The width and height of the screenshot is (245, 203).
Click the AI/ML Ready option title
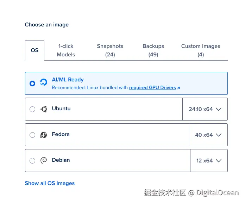pos(68,80)
